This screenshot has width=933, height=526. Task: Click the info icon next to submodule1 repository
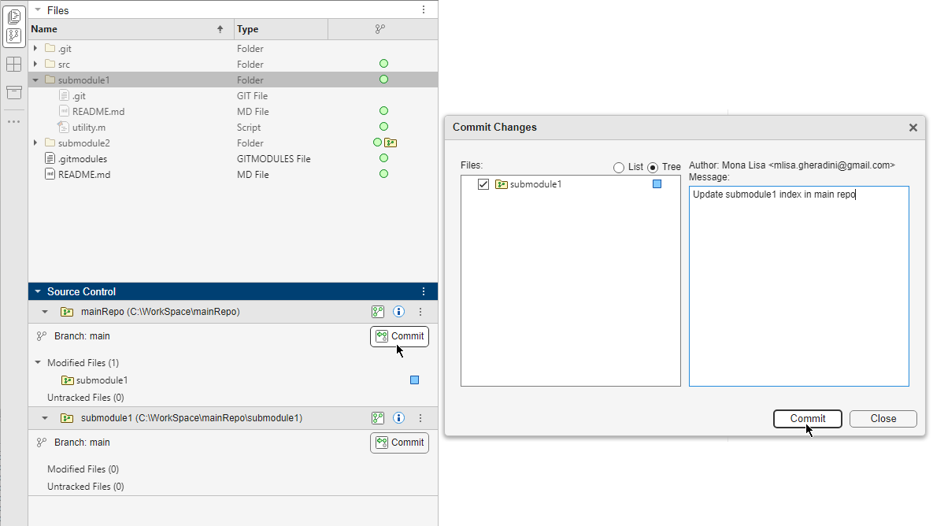tap(398, 418)
